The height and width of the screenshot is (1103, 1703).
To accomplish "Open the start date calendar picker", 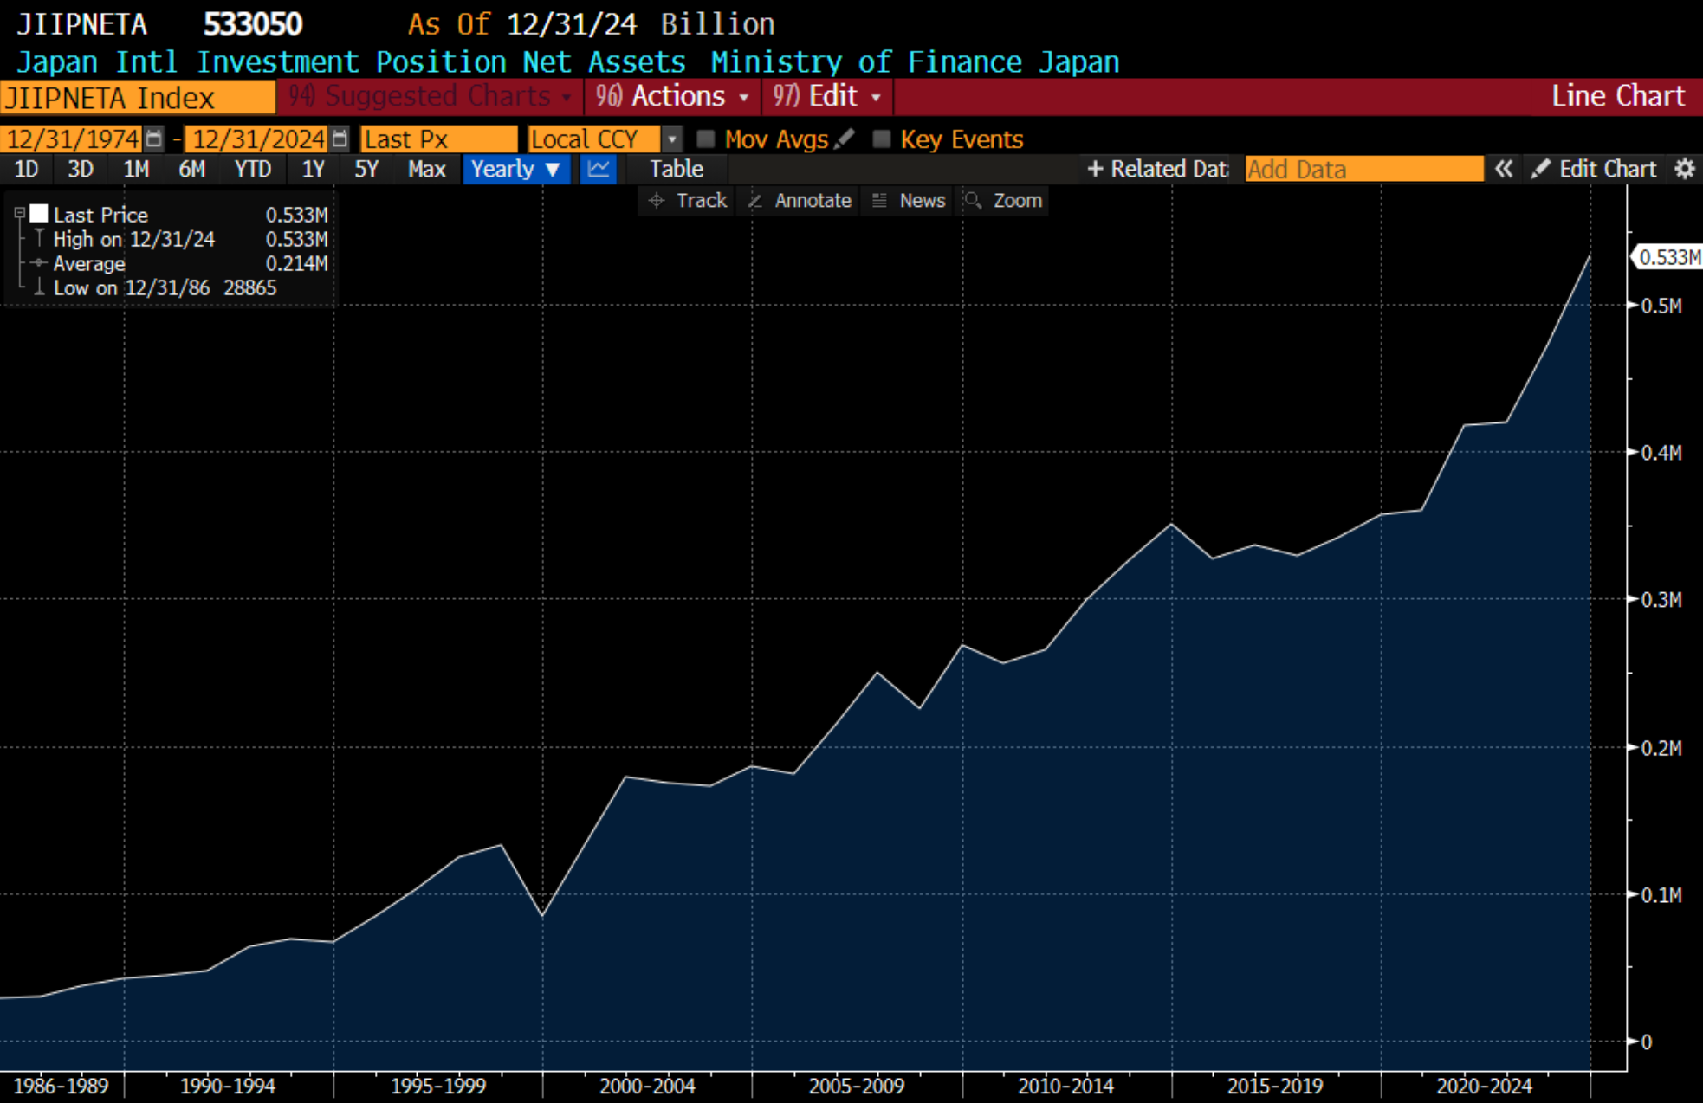I will 153,139.
